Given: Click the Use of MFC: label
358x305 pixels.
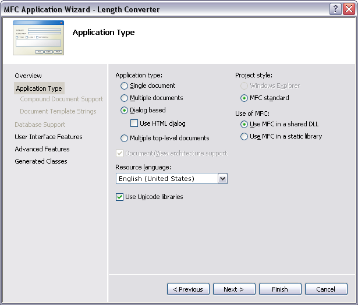Looking at the screenshot, I should click(x=252, y=114).
